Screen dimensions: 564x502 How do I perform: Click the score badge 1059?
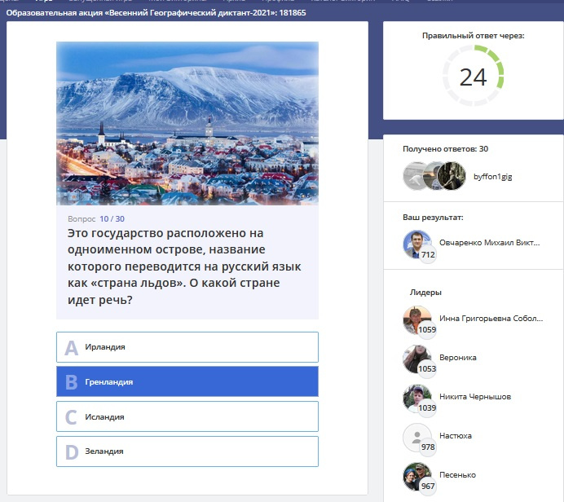(427, 329)
